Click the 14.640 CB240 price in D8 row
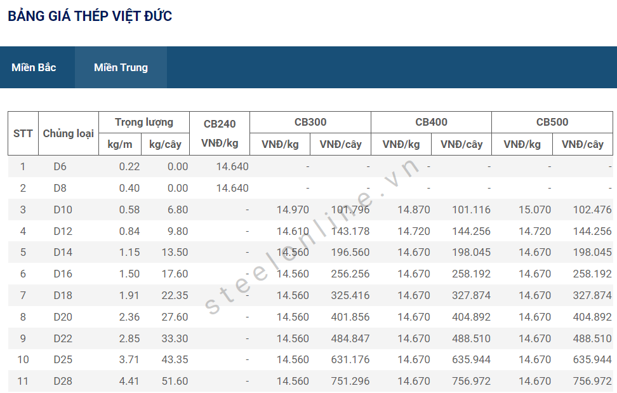Image resolution: width=617 pixels, height=393 pixels. (x=232, y=189)
